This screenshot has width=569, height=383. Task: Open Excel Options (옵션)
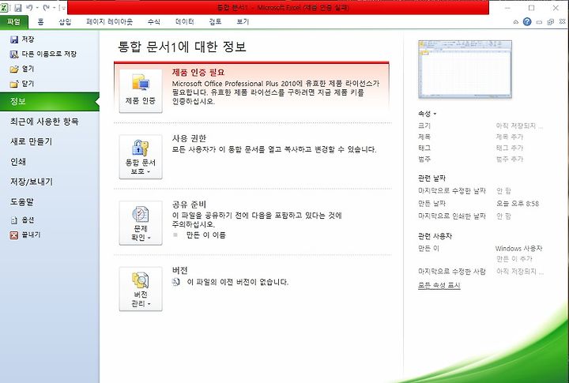tap(22, 220)
